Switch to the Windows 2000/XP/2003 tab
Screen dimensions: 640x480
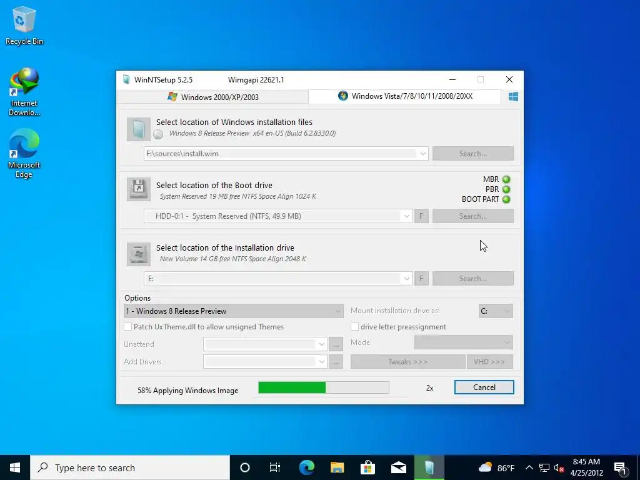click(213, 97)
